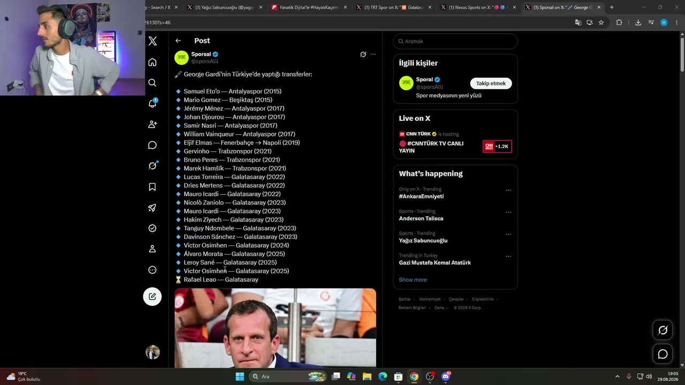Open a new browser tab
The width and height of the screenshot is (685, 385).
612,7
